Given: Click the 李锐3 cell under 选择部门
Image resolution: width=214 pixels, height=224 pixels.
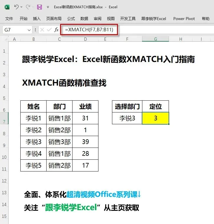Looking at the screenshot, I should [127, 118].
